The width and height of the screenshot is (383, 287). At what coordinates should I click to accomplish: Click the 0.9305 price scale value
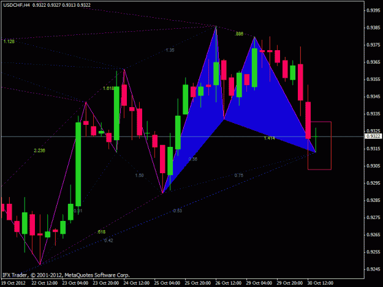373,166
